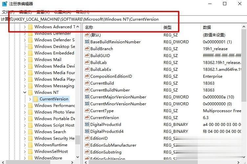Collapse the Windows NT tree node

coord(25,92)
